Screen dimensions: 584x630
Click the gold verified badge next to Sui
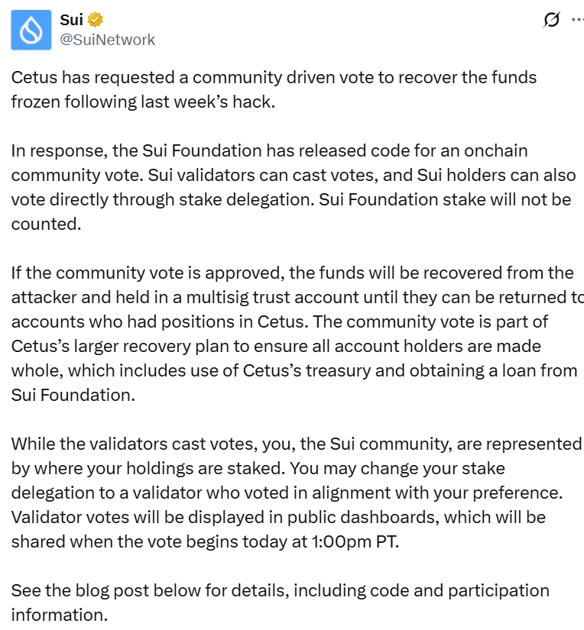(x=95, y=20)
